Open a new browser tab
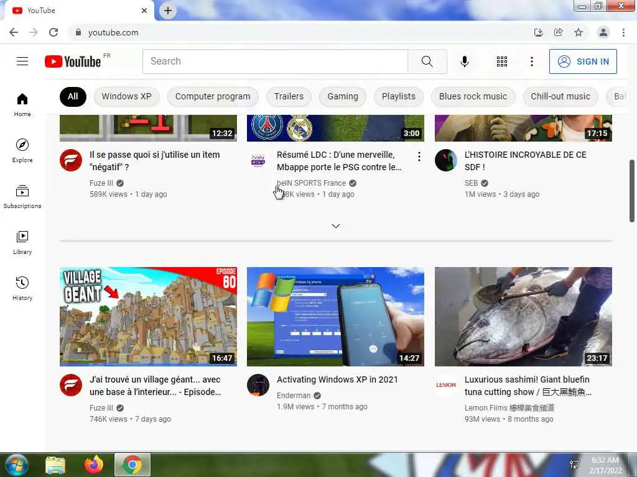The image size is (637, 477). click(168, 11)
